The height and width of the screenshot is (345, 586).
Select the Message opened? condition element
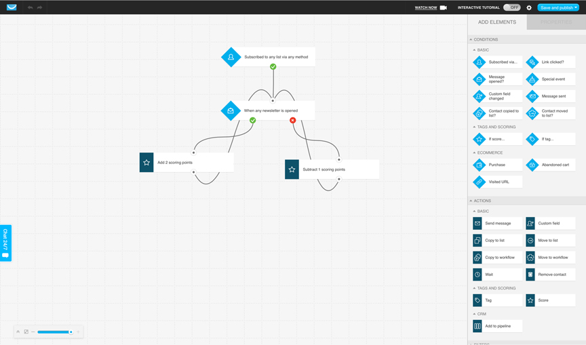(497, 79)
